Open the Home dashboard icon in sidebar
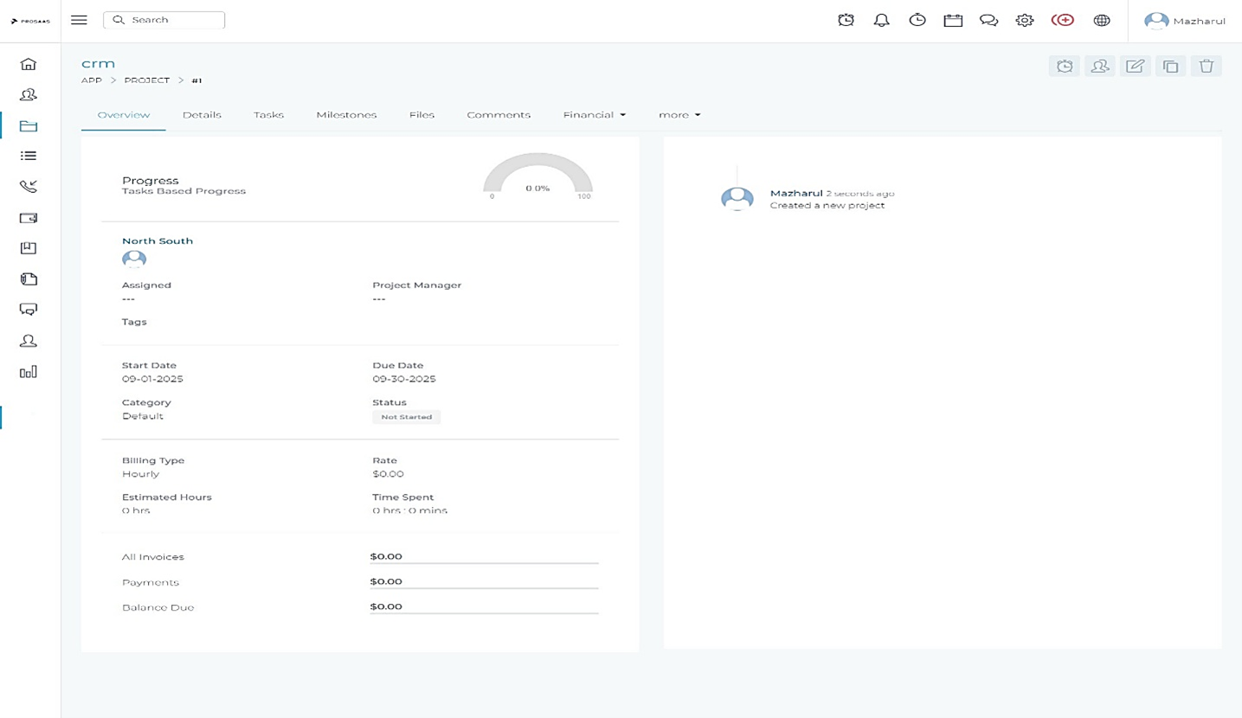This screenshot has width=1242, height=718. coord(29,62)
